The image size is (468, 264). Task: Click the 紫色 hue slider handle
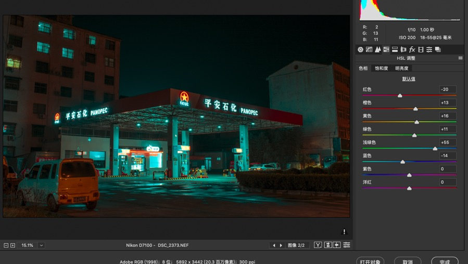point(410,175)
